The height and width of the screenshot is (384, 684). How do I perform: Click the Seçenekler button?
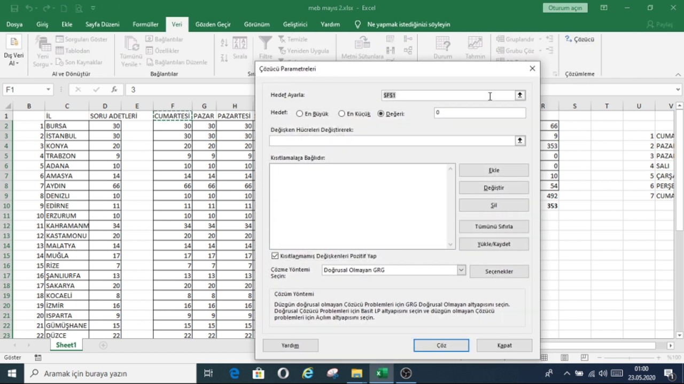(x=499, y=271)
